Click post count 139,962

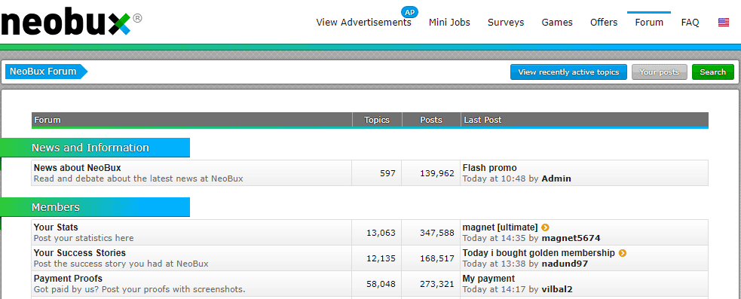pos(437,173)
